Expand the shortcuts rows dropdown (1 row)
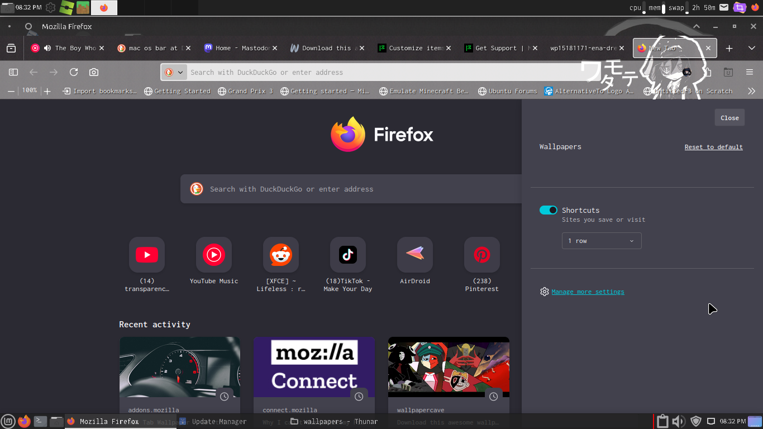The image size is (763, 429). (x=602, y=241)
